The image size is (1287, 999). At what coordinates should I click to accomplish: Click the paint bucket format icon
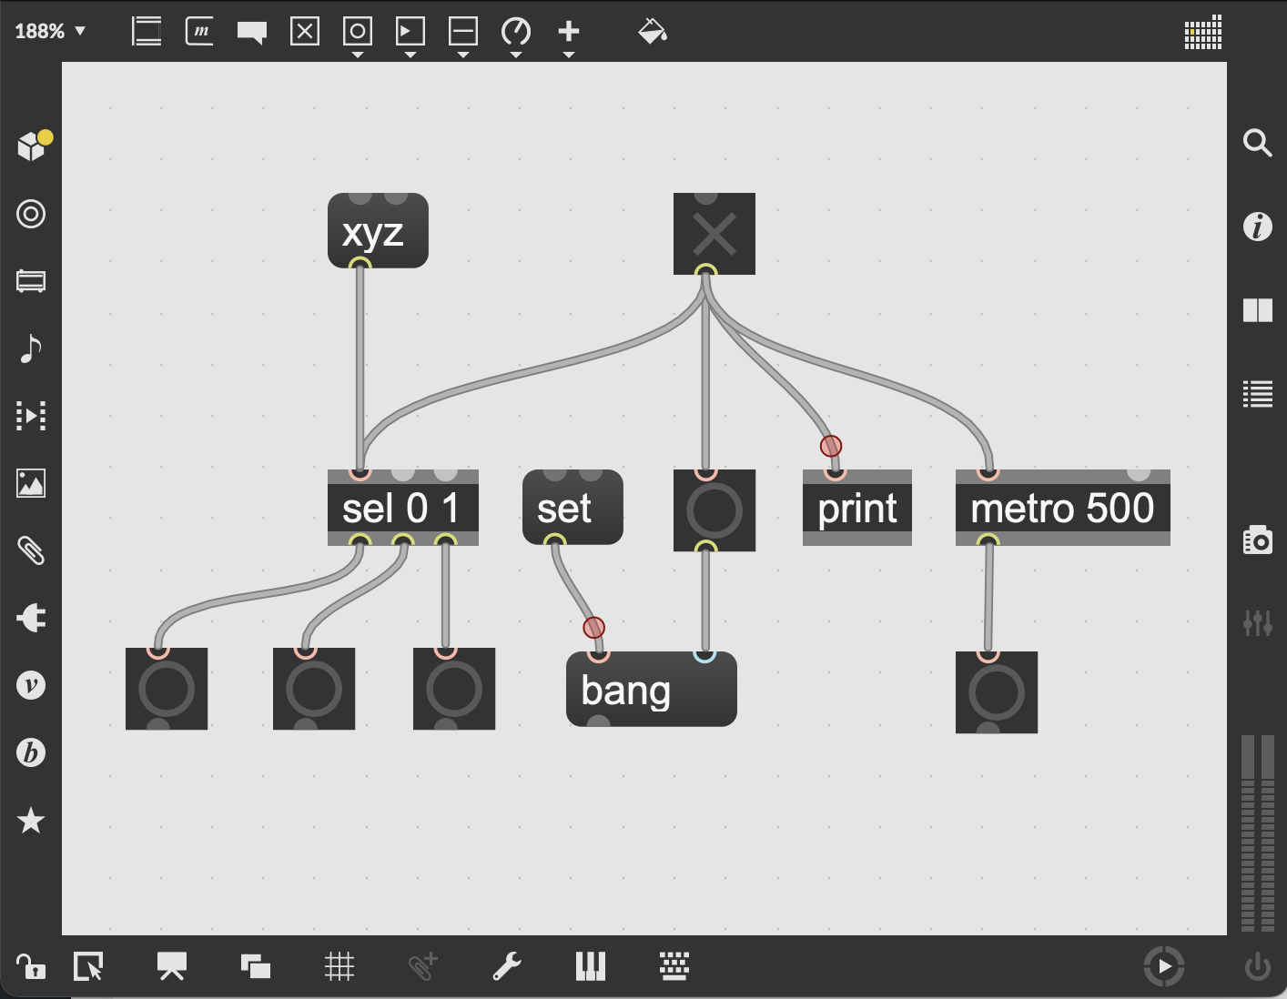(x=653, y=32)
